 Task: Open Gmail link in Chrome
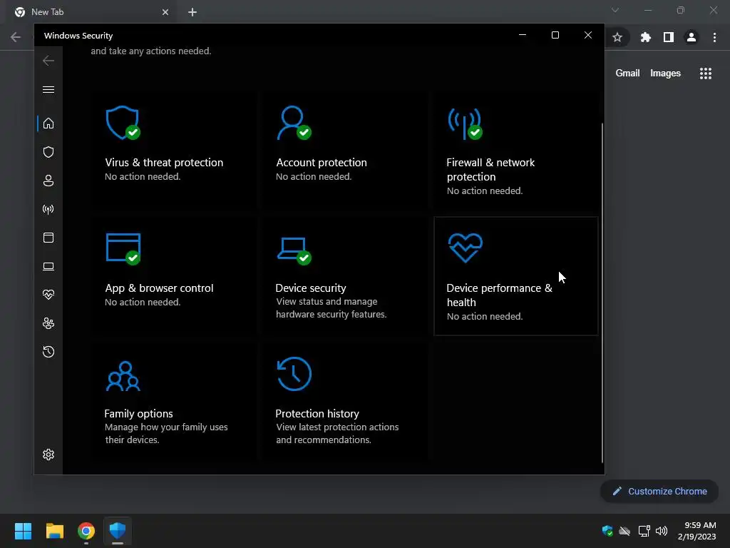[627, 73]
